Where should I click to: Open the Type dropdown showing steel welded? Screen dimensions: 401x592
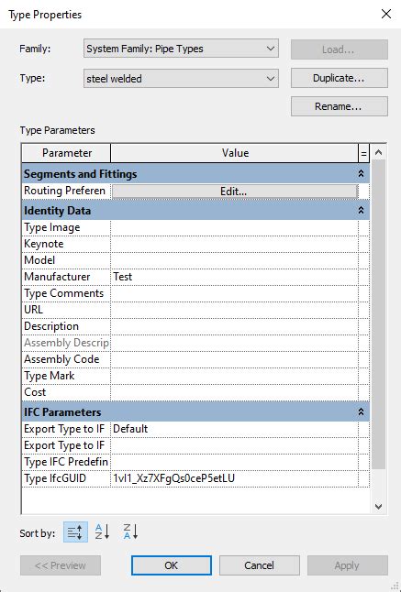[x=181, y=78]
